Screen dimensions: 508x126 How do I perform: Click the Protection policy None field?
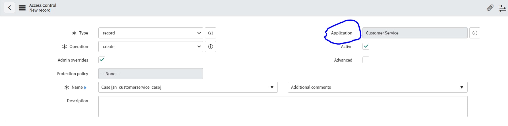[x=151, y=74]
